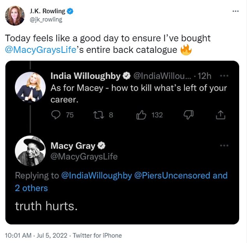This screenshot has width=247, height=243.
Task: Click India Willoughby's verified badge
Action: 127,75
